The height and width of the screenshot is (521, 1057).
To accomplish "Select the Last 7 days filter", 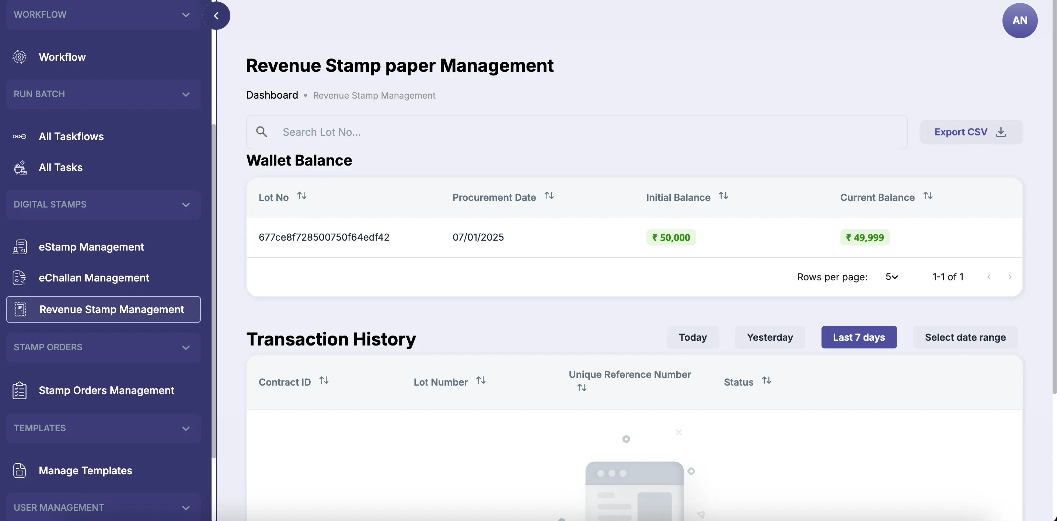I will click(x=859, y=337).
